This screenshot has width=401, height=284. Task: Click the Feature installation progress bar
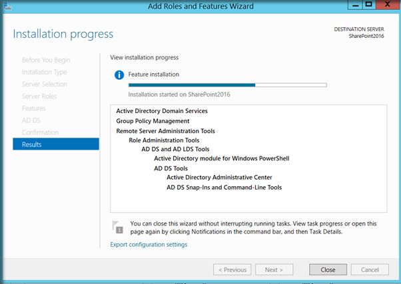(x=227, y=85)
